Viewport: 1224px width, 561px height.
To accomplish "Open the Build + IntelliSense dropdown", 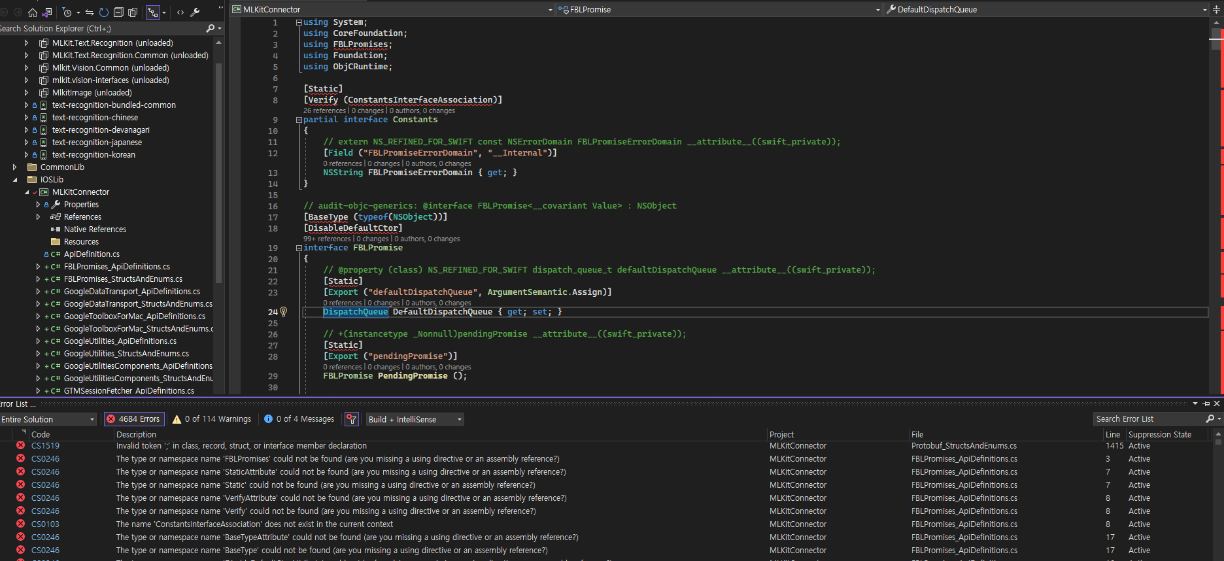I will pos(415,419).
